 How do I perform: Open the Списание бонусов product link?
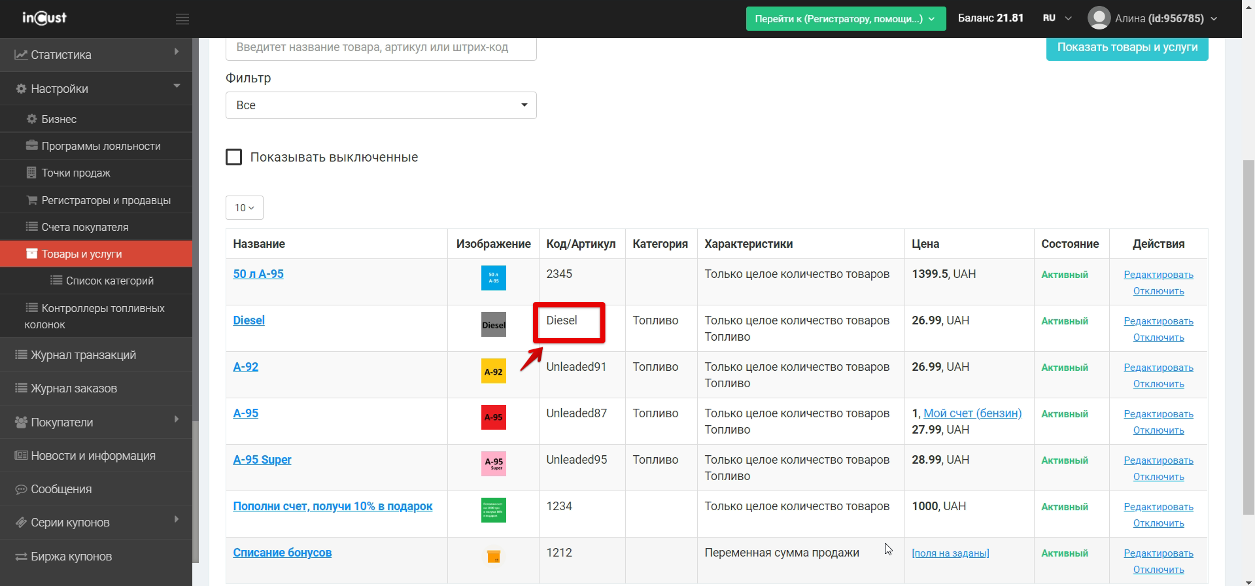pos(282,553)
